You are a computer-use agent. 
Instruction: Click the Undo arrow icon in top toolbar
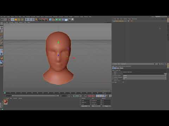tap(2, 20)
